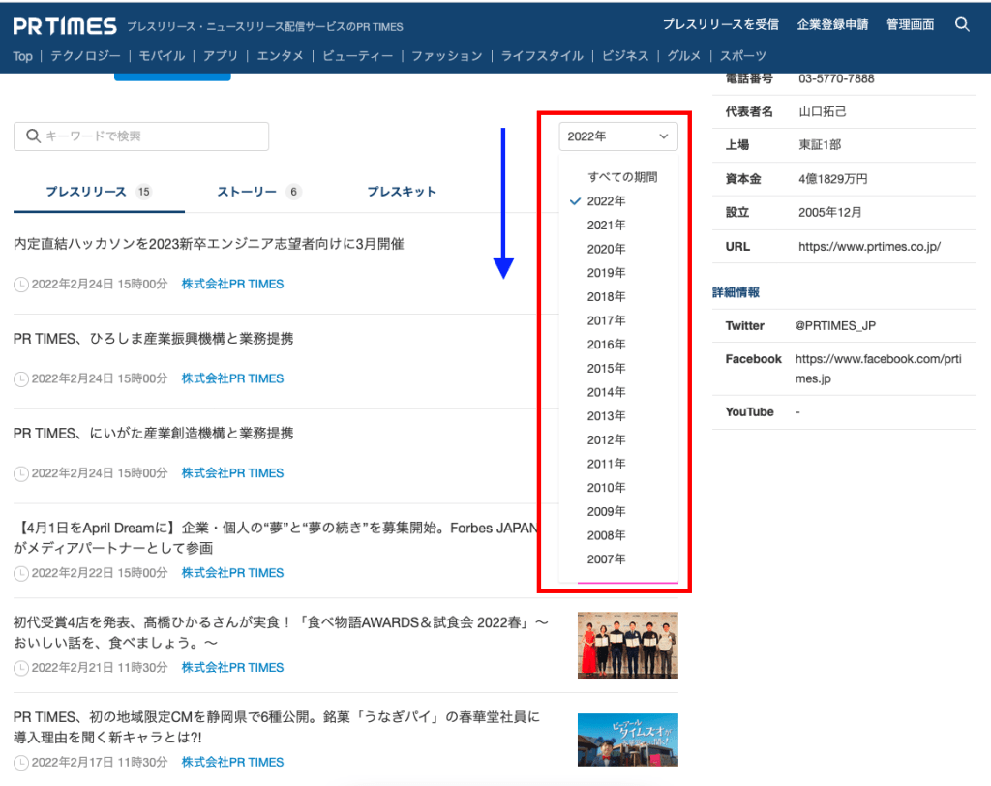Choose 2017年 in the dropdown
Screen dimensions: 991x786
tap(606, 320)
